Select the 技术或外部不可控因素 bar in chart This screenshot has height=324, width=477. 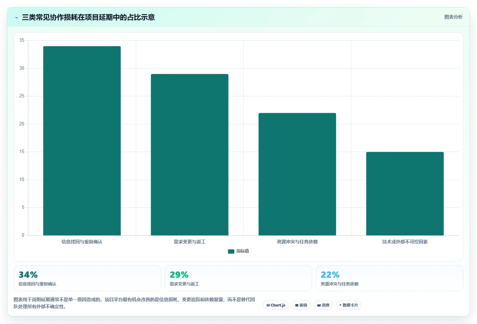tap(405, 194)
